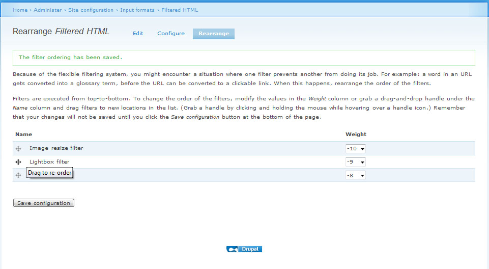The width and height of the screenshot is (489, 269).
Task: Select the Rearrange tab
Action: pos(213,34)
